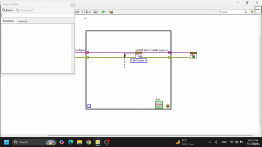This screenshot has height=147, width=262.
Task: Open the font settings dropdown
Action: click(79, 12)
